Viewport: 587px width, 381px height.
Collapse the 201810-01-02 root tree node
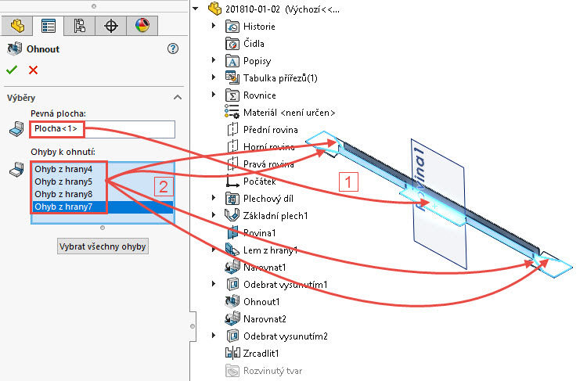point(196,9)
